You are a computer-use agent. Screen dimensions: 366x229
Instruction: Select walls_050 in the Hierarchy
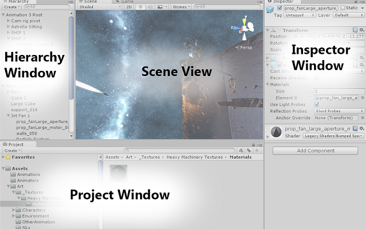coord(27,133)
